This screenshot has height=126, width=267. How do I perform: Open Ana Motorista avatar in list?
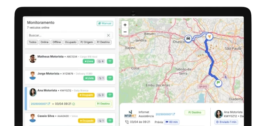coord(33,92)
